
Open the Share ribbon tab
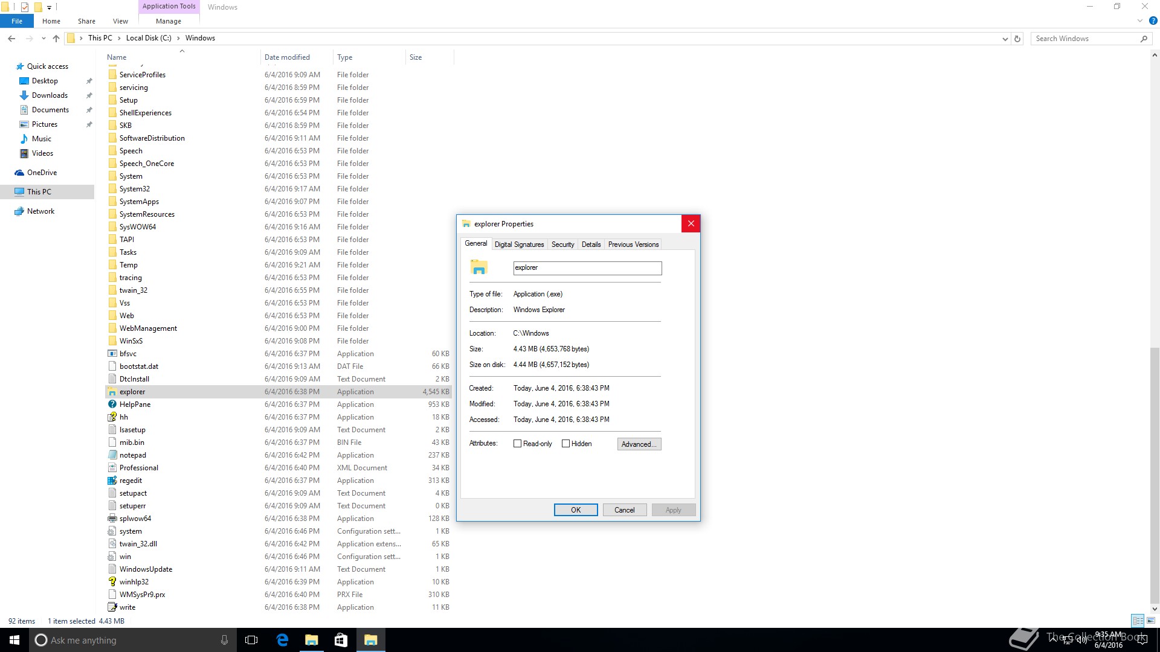click(x=86, y=21)
